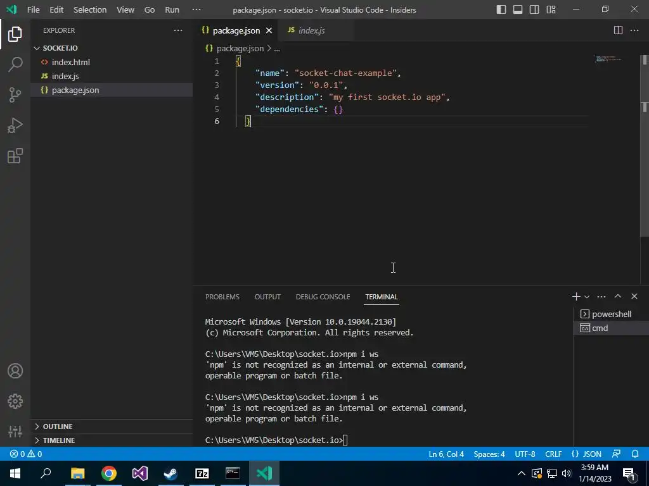
Task: Click the editor minimap preview
Action: coord(608,59)
